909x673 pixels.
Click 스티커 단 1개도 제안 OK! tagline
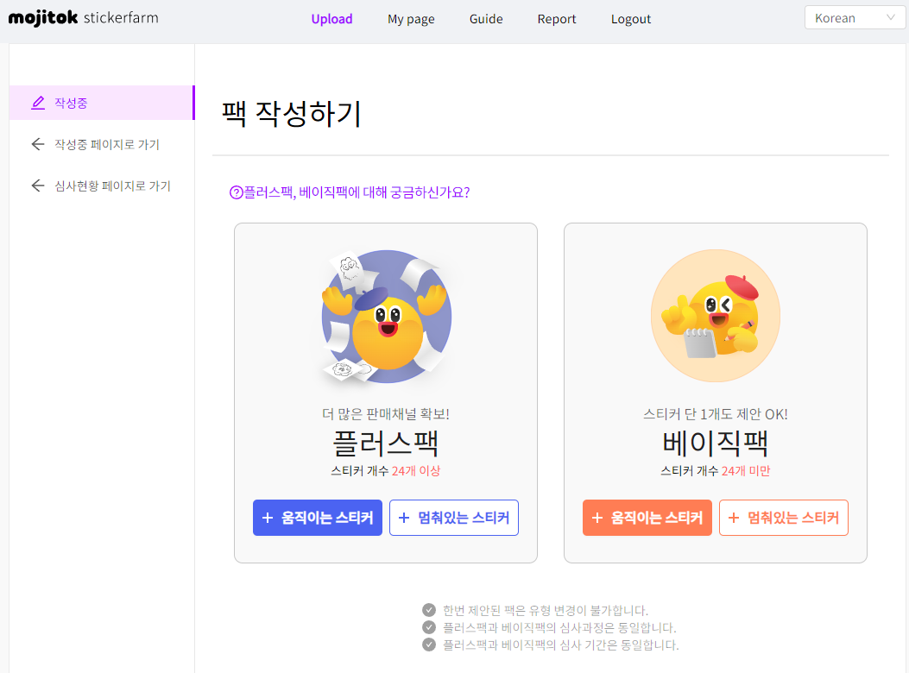[716, 414]
